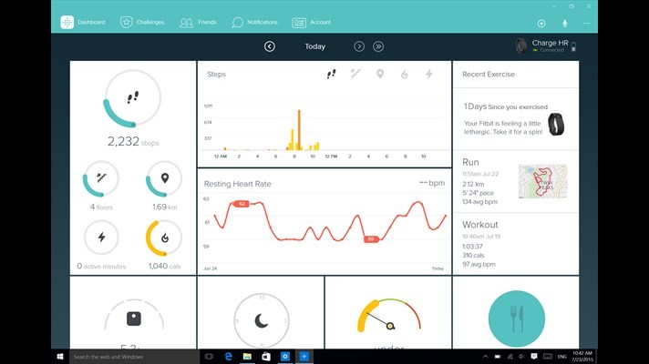Open the Dashboard tab

tap(83, 22)
